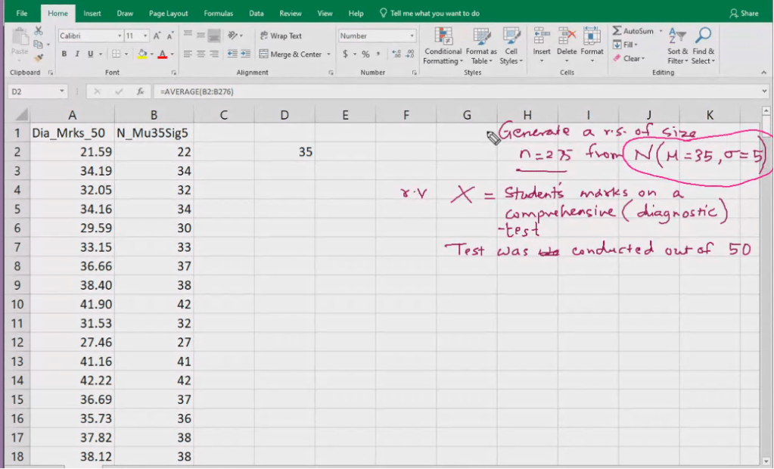The height and width of the screenshot is (469, 774).
Task: Open the Page Layout tab
Action: point(168,14)
